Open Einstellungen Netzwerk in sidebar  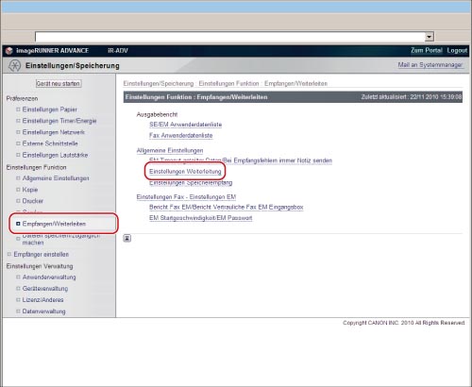coord(54,132)
